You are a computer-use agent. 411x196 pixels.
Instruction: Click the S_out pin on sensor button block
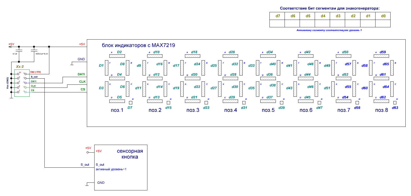pyautogui.click(x=100, y=165)
